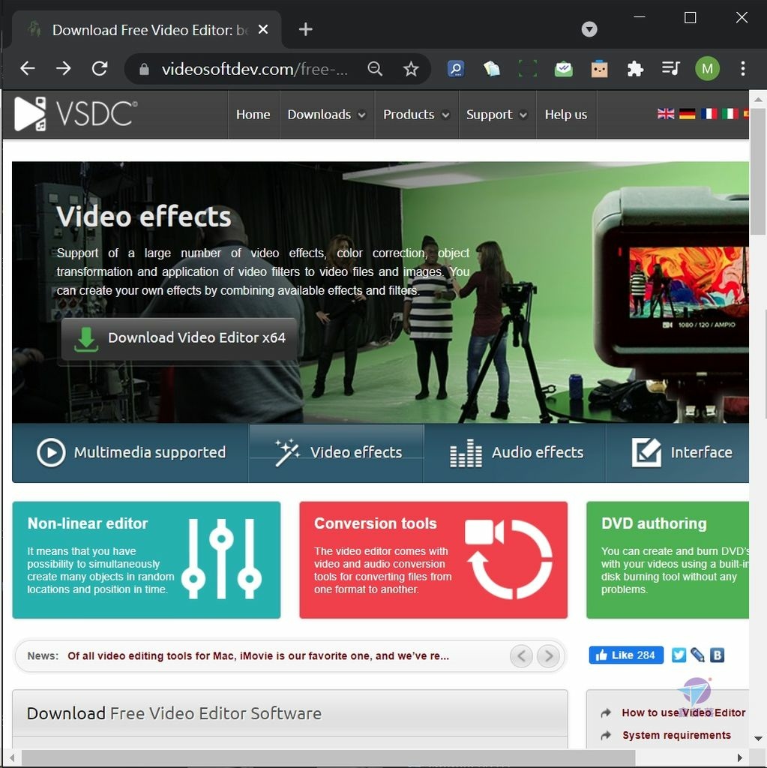Click the scroll right arrow

tap(739, 757)
